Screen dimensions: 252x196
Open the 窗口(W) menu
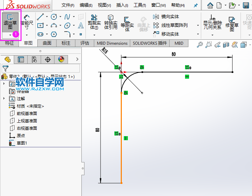tap(158, 5)
